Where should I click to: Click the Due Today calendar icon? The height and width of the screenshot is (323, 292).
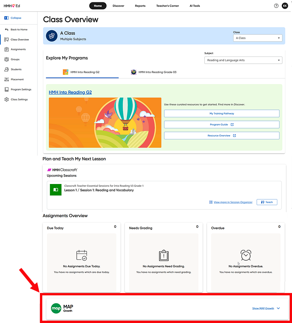pos(82,255)
